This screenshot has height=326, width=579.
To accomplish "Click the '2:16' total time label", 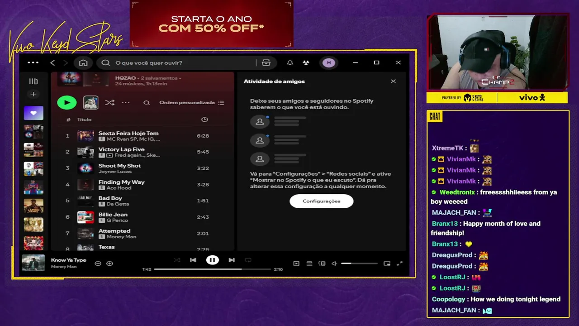I will [x=278, y=269].
